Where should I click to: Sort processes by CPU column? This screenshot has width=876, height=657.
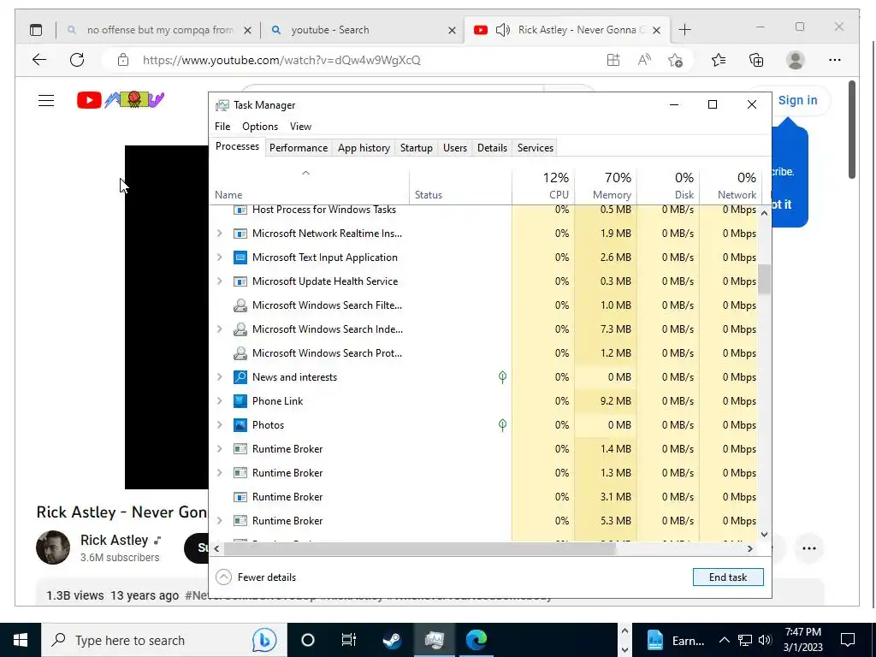coord(543,186)
